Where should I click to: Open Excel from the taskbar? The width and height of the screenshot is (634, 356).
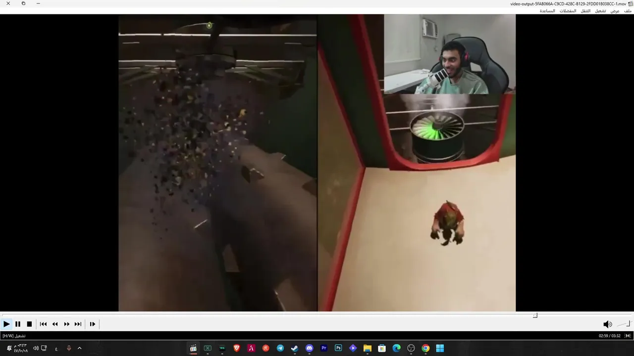(x=208, y=348)
